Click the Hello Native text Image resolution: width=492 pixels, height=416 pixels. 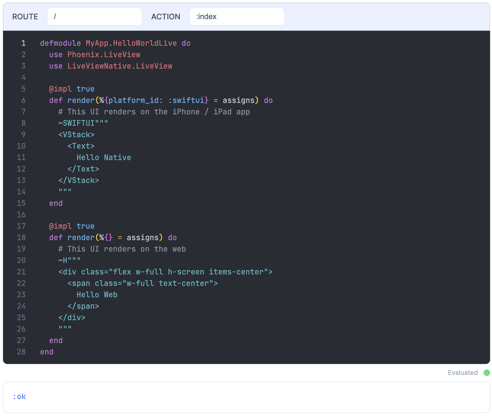tap(104, 158)
